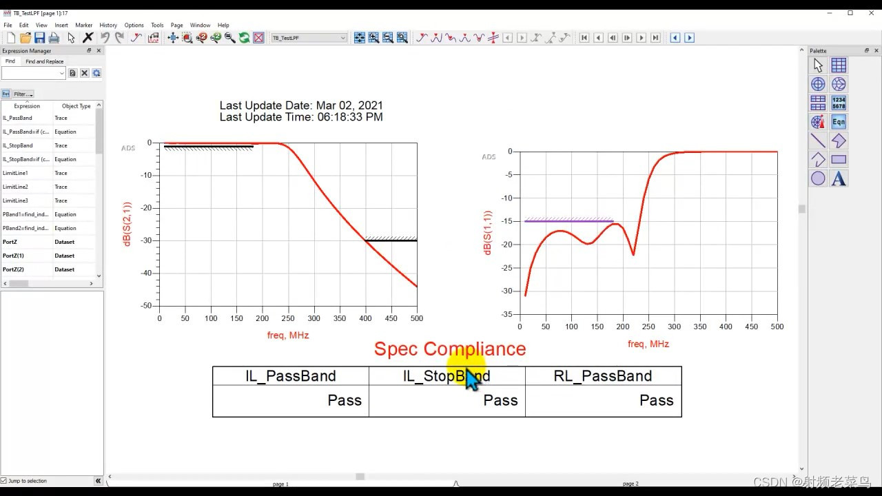Open the History menu
882x496 pixels.
click(108, 25)
